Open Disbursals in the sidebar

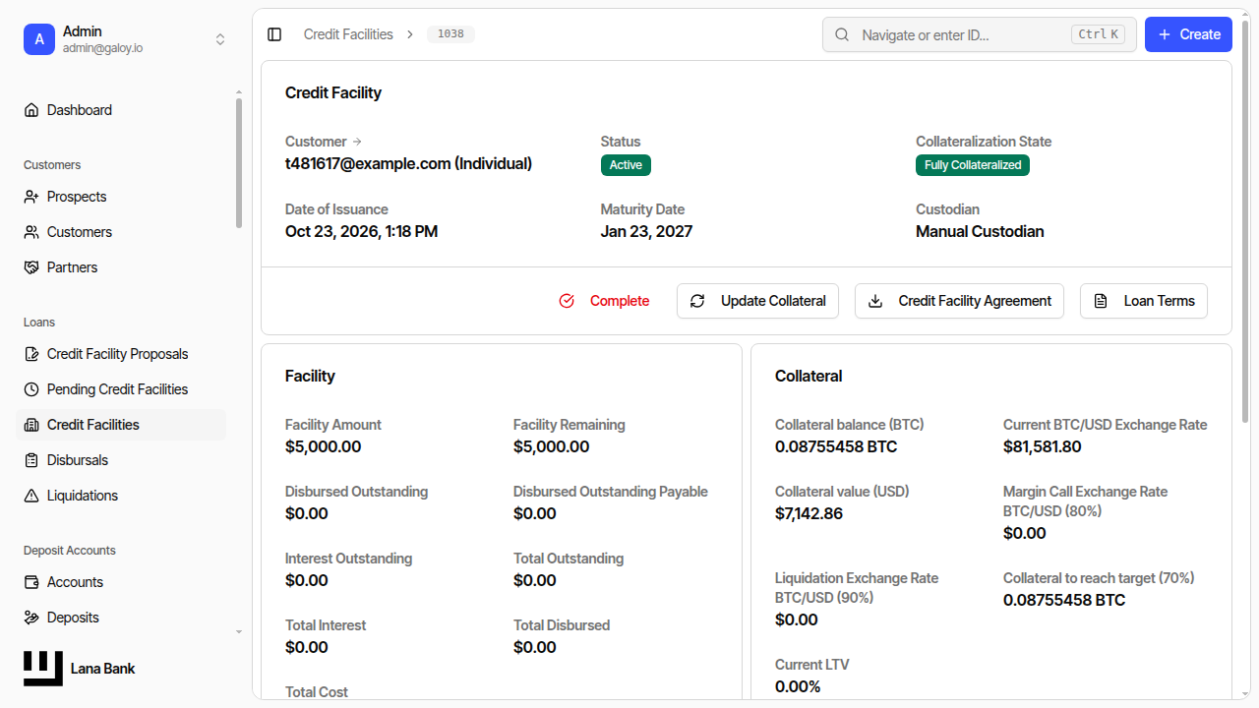[x=121, y=460]
